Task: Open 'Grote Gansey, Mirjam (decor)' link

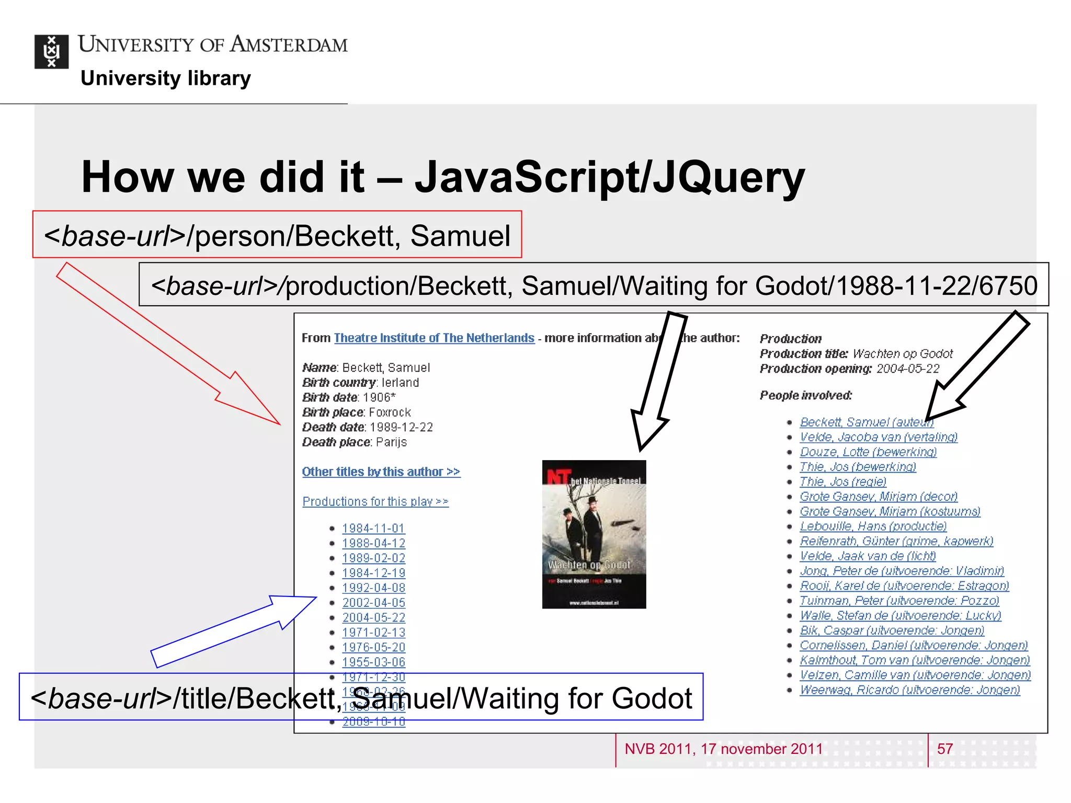Action: [x=879, y=497]
